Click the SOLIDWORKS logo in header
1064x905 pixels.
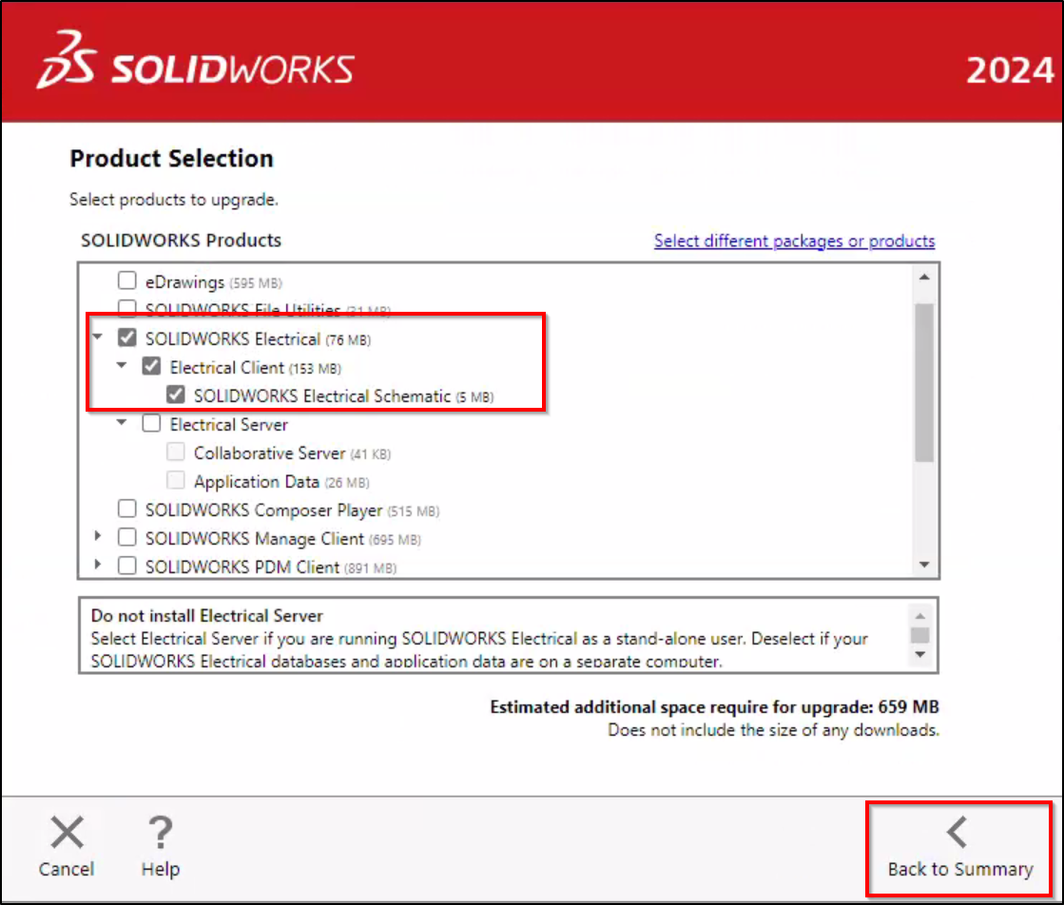click(196, 61)
